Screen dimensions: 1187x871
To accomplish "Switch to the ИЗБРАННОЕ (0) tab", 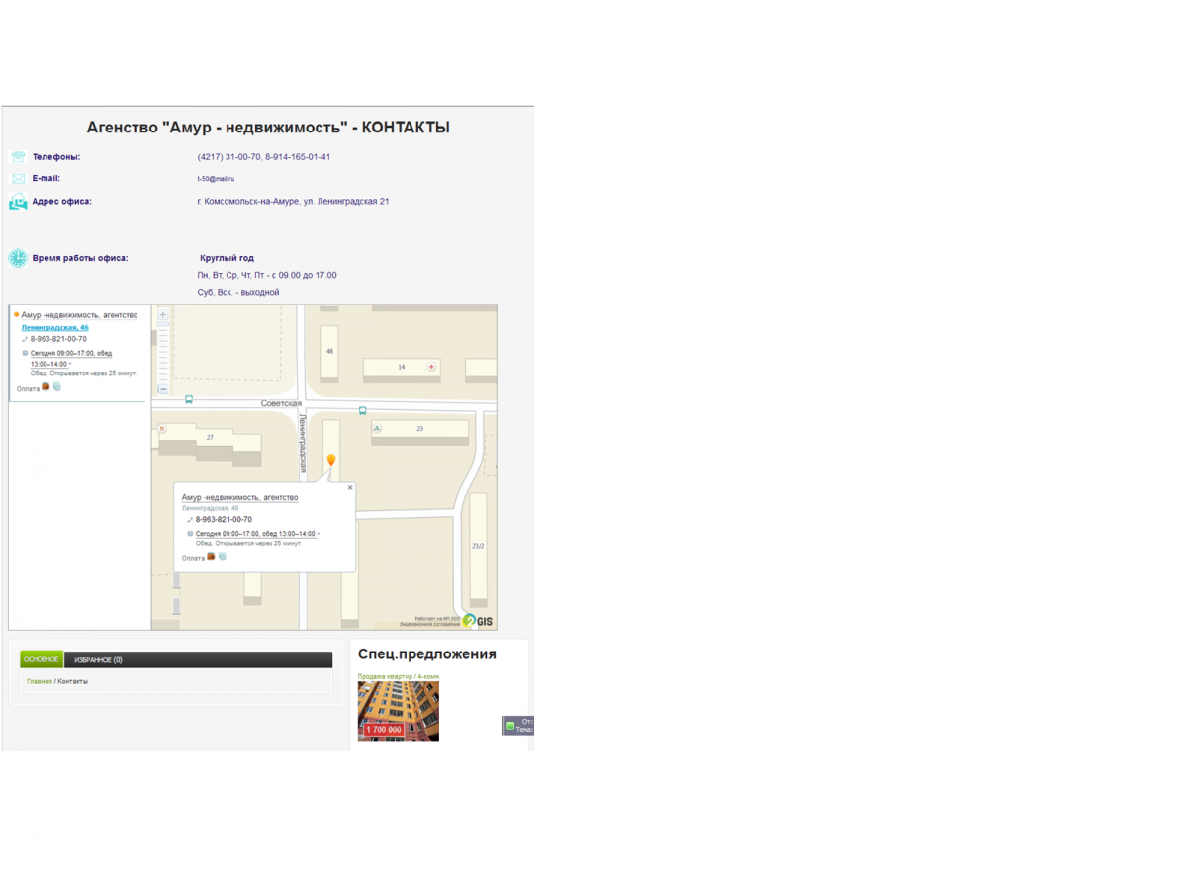I will click(x=98, y=660).
